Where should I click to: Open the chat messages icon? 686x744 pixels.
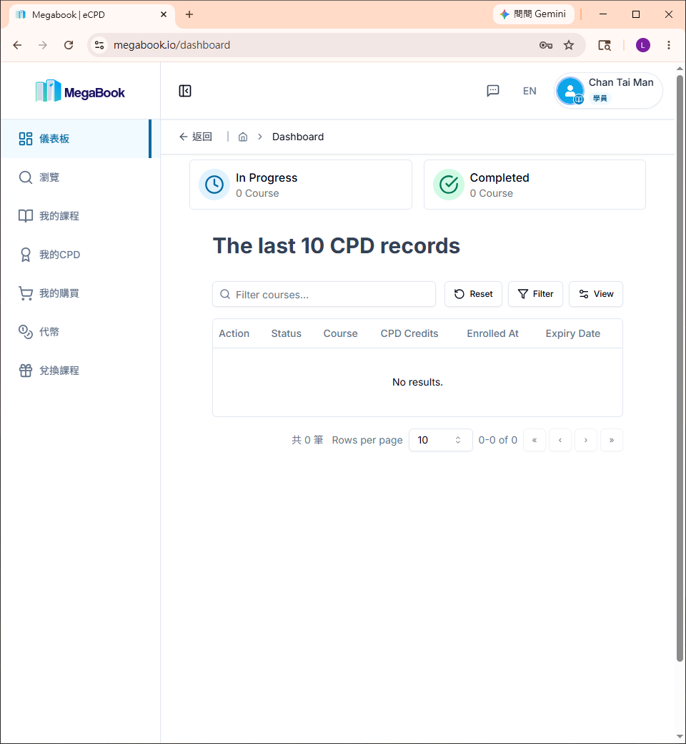[x=492, y=91]
